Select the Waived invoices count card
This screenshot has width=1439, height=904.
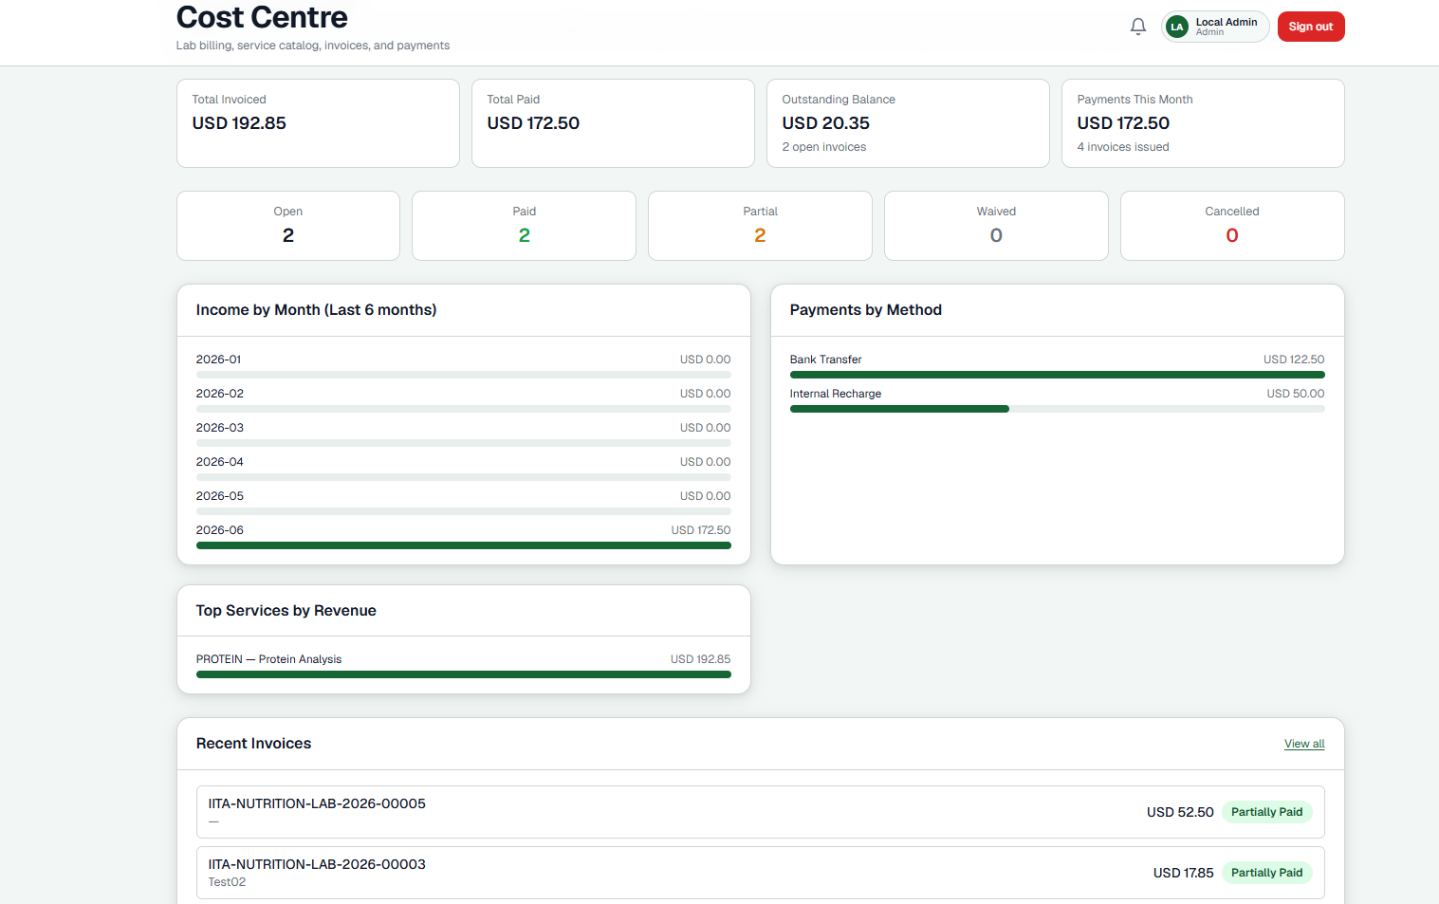coord(996,226)
